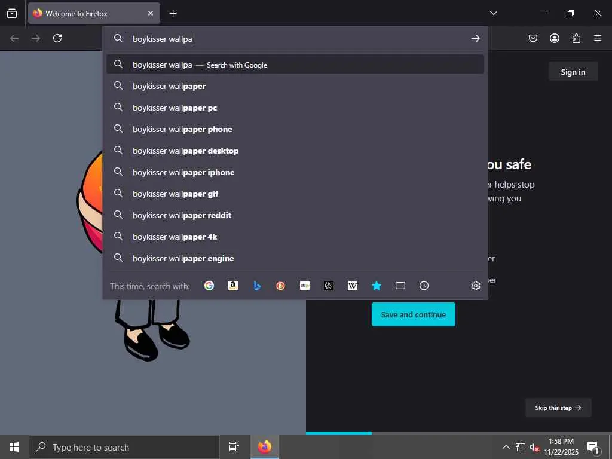Focus the address bar text field
The image size is (612, 459).
click(296, 39)
